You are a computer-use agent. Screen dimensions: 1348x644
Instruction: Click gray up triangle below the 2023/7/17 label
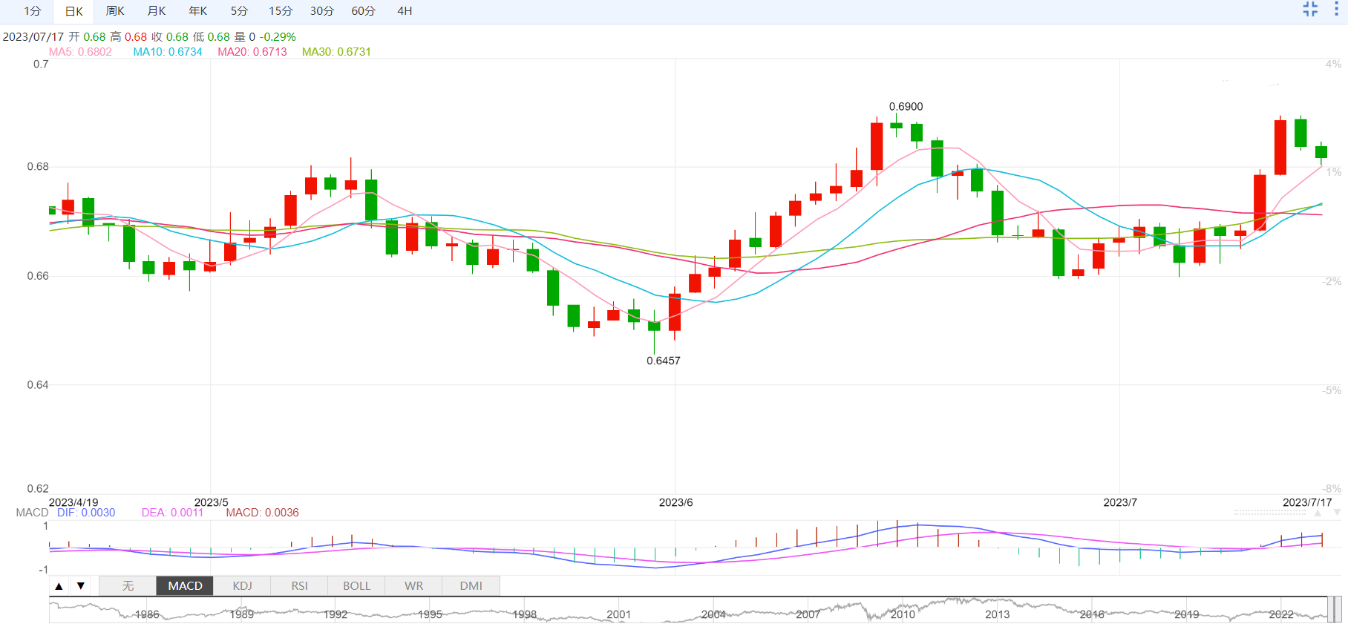click(1318, 513)
